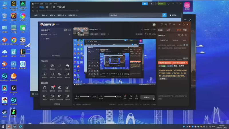Screen dimensions: 229x129
Task: Click the 钻粉助手 diamond icon
Action: [x=60, y=74]
